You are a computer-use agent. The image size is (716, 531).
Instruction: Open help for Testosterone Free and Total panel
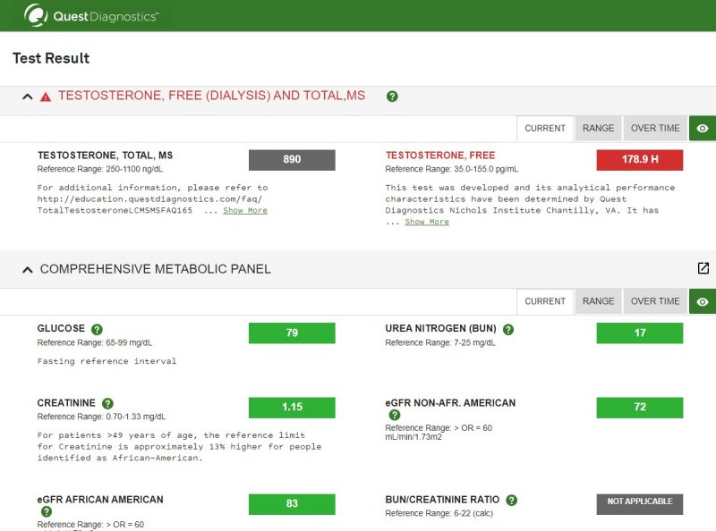(x=392, y=97)
